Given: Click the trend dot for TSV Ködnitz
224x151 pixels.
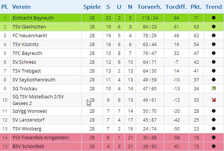Looking at the screenshot, I should (x=214, y=44).
